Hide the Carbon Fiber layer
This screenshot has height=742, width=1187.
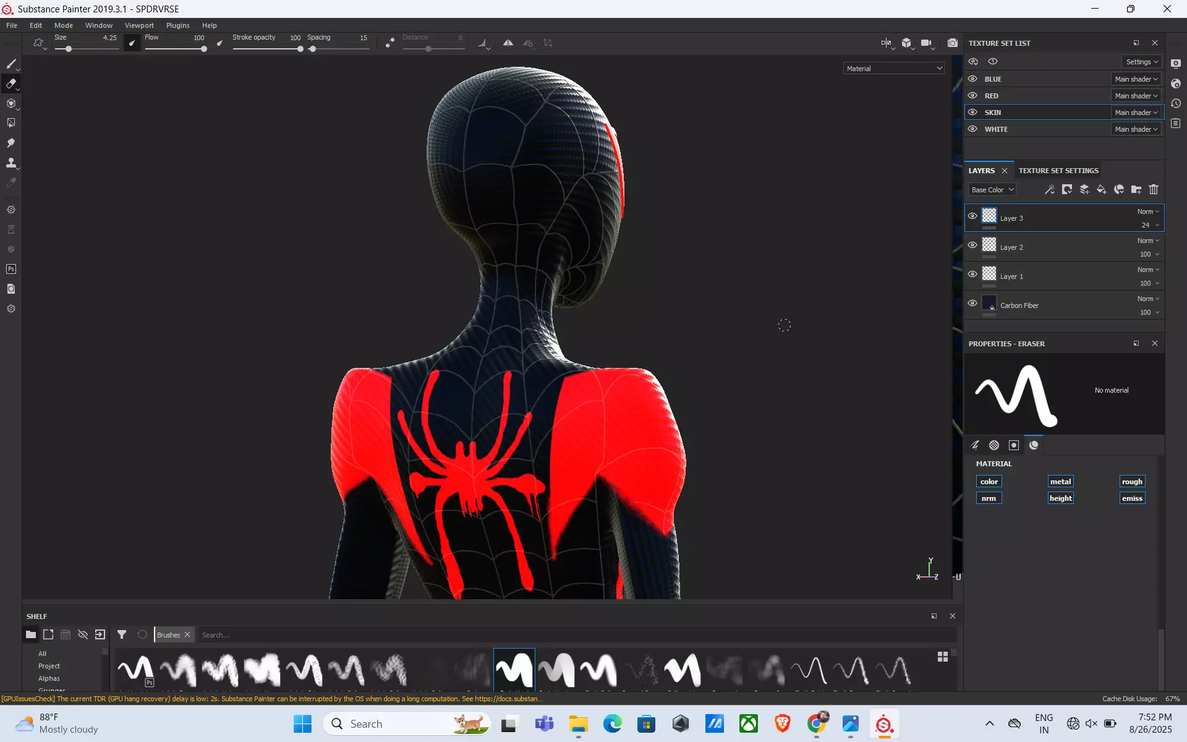click(972, 304)
